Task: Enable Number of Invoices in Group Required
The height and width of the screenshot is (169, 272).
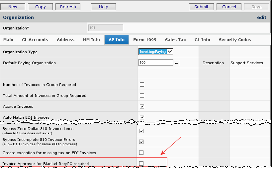Action: 142,85
